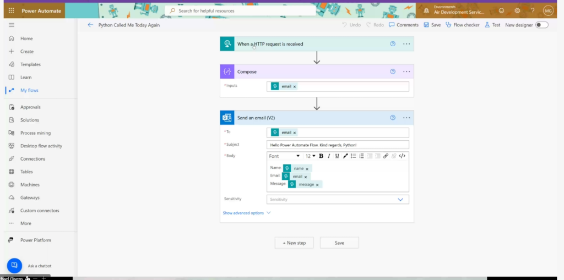This screenshot has width=564, height=280.
Task: Insert numbered list in email body
Action: point(361,156)
